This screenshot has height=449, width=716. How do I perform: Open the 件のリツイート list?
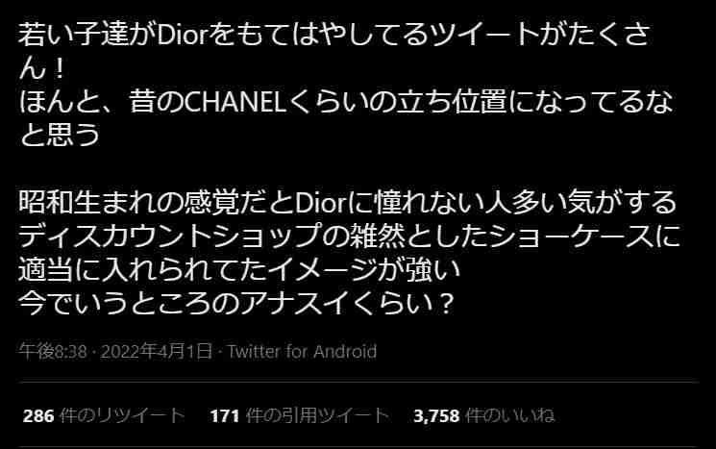122,415
